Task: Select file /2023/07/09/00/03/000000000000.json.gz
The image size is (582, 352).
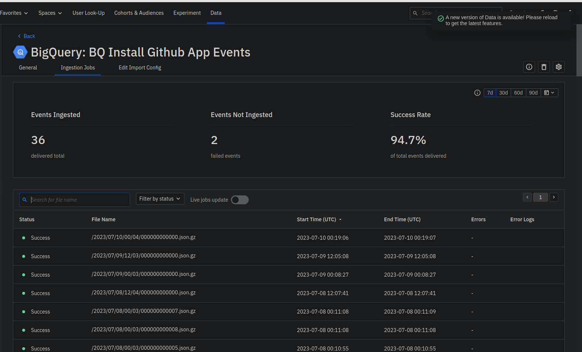Action: (144, 274)
